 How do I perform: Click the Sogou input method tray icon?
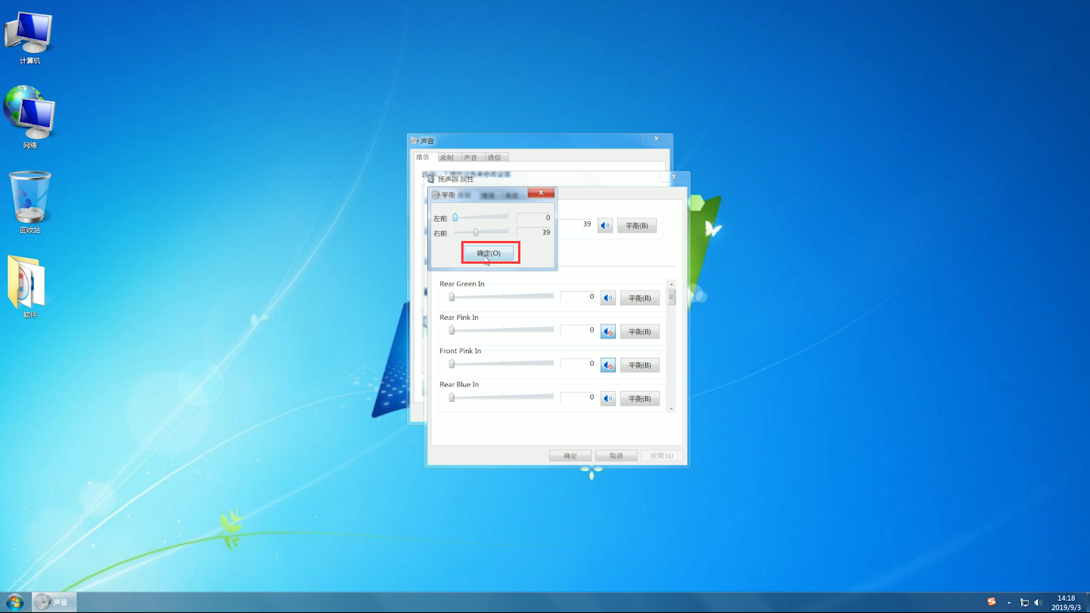pyautogui.click(x=992, y=602)
